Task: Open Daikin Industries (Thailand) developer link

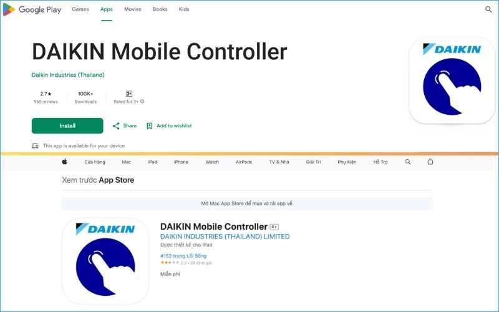Action: click(x=68, y=75)
